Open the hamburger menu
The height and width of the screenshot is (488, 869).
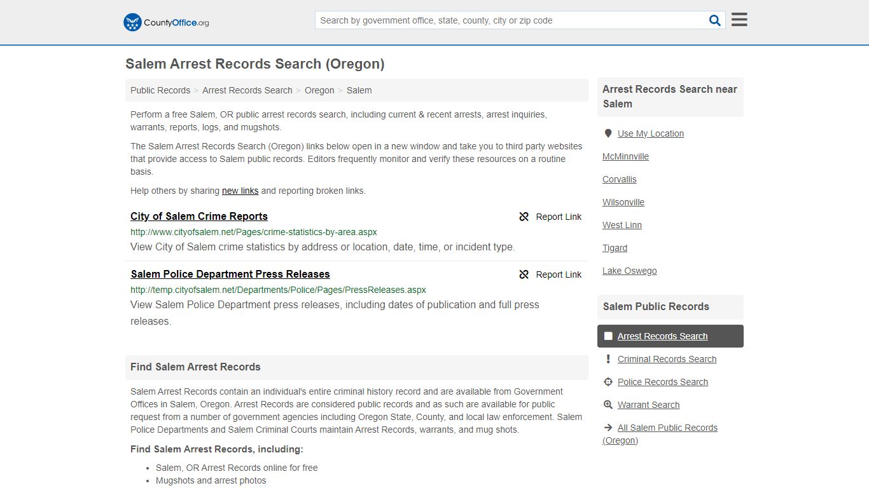[x=739, y=20]
